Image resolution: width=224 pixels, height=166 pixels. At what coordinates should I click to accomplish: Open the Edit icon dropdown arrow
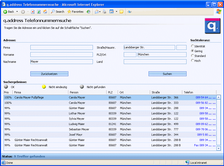pos(116,12)
